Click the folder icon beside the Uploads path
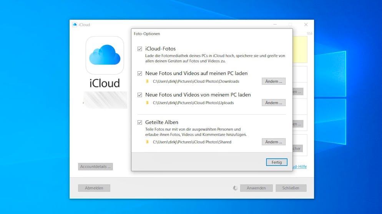Screen dimensions: 382x214 147,103
